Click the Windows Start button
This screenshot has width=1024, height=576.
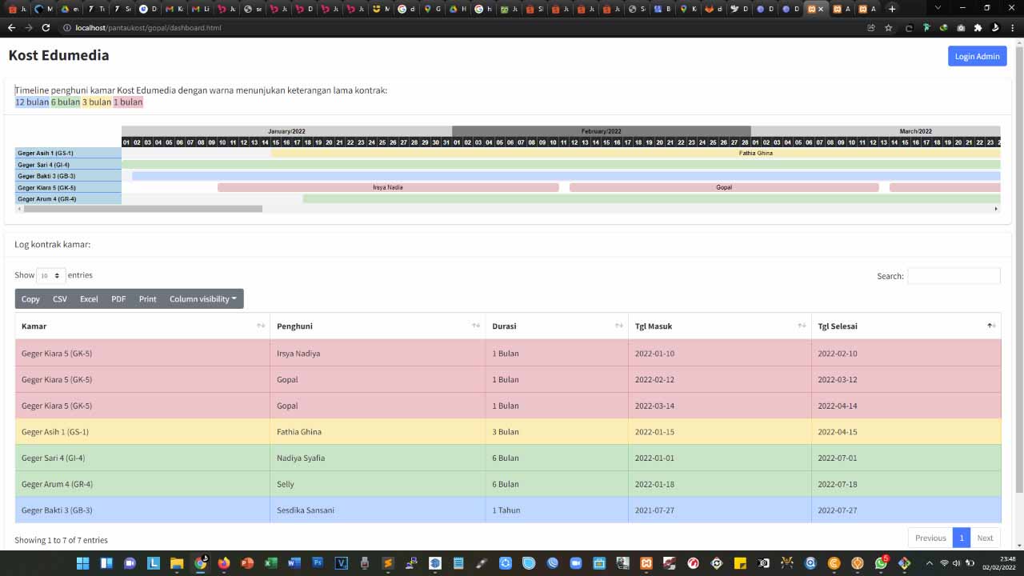pyautogui.click(x=82, y=563)
